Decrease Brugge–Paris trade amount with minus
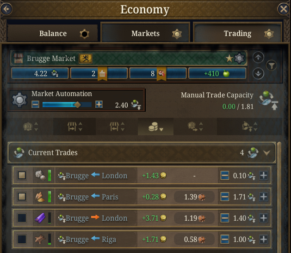 [x=224, y=197]
